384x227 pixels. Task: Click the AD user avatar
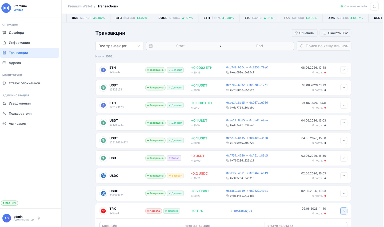(x=7, y=218)
